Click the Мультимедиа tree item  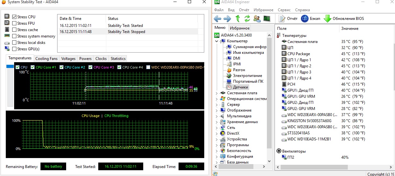pos(236,116)
